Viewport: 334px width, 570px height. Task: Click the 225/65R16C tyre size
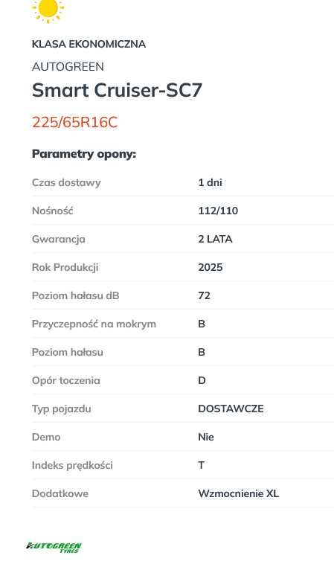tap(75, 122)
